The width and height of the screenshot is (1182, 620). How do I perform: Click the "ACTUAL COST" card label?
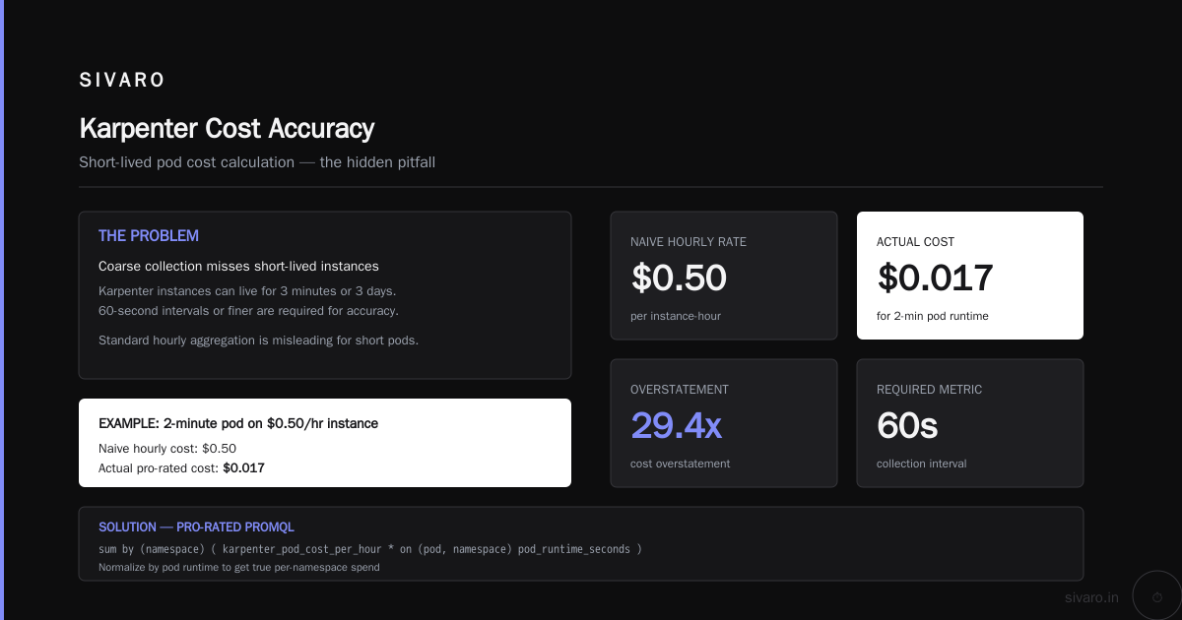click(915, 242)
